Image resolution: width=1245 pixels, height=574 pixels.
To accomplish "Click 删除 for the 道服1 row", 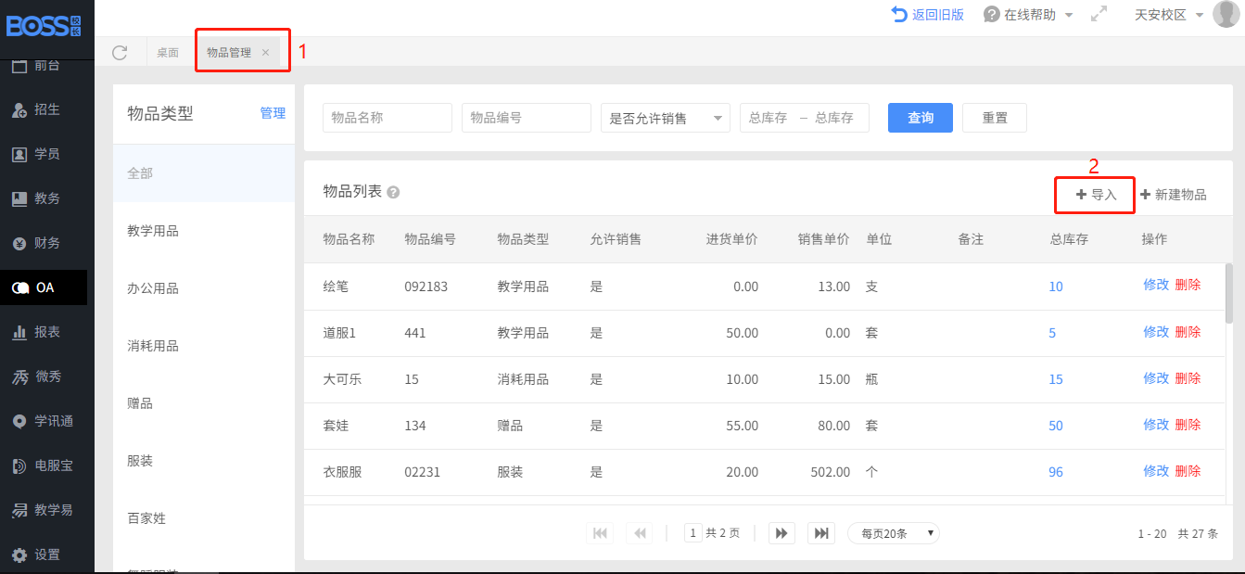I will [x=1188, y=331].
